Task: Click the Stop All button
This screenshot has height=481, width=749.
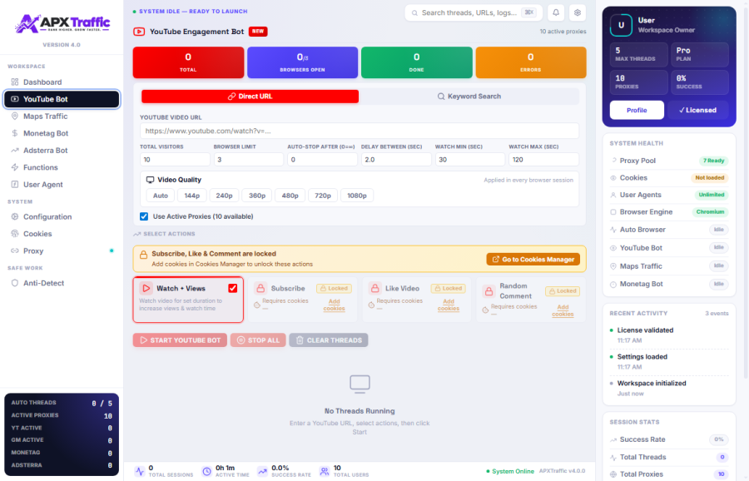Action: tap(258, 340)
